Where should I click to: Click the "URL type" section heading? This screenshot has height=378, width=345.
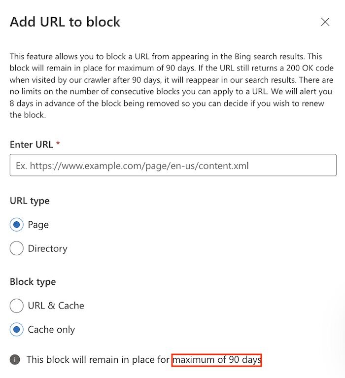tap(30, 201)
